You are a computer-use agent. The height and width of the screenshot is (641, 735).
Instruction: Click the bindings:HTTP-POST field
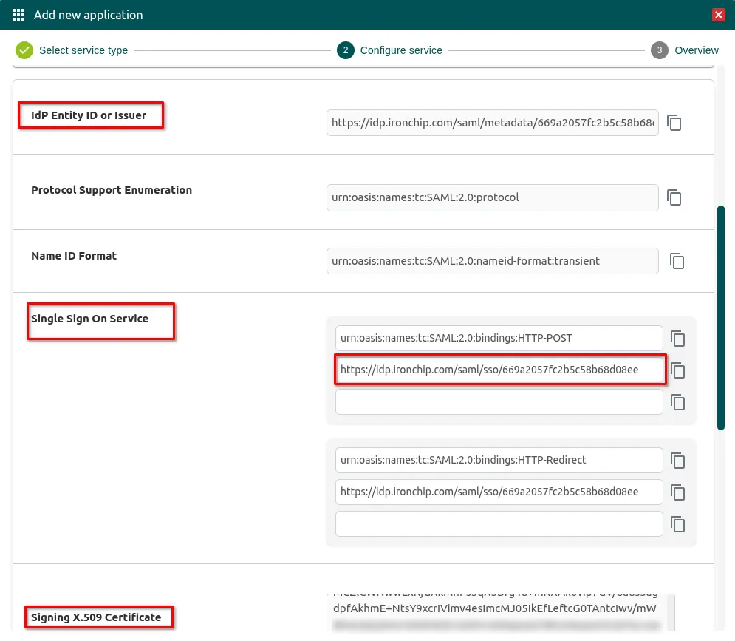(x=499, y=339)
